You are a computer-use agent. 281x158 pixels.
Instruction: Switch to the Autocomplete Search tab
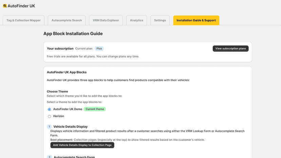[x=67, y=20]
